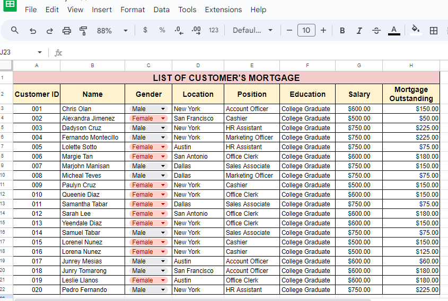Select cell with name Queenie Diaz

point(93,194)
